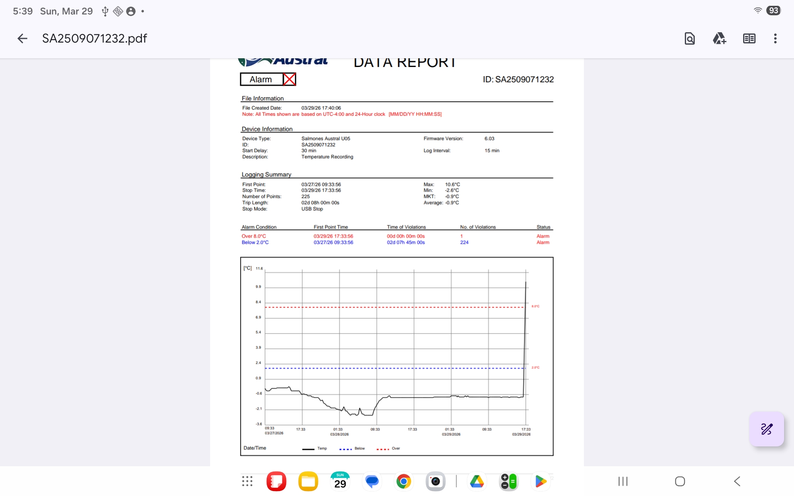Open the yellow My Files app
Screen dimensions: 794x496
click(308, 481)
